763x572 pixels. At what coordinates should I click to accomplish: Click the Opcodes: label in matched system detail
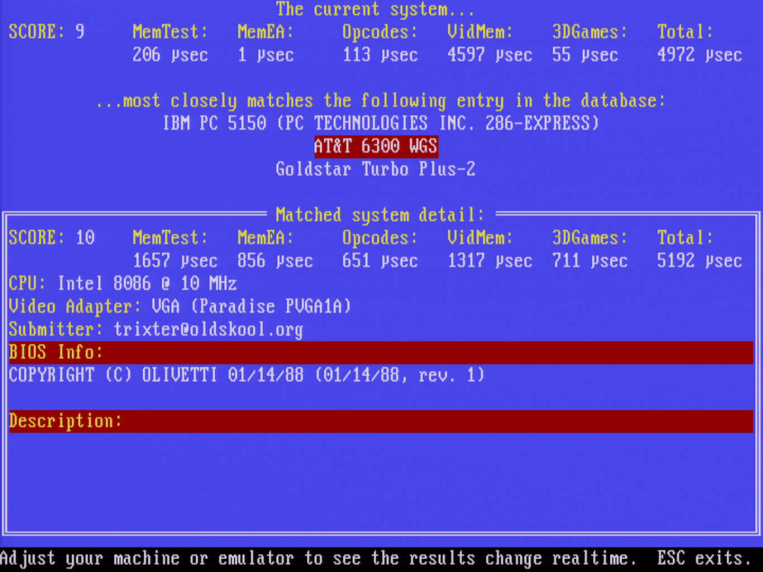coord(380,238)
